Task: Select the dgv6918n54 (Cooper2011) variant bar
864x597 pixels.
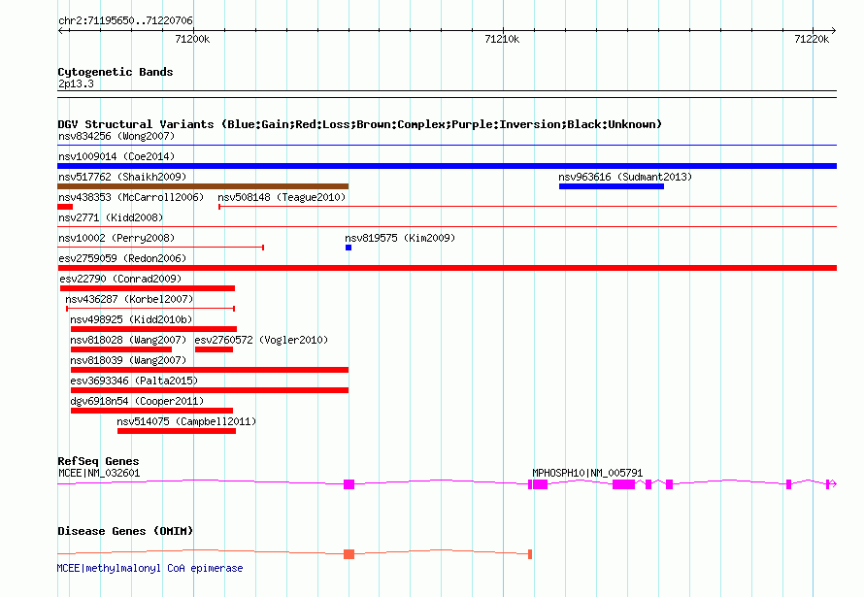Action: point(151,411)
